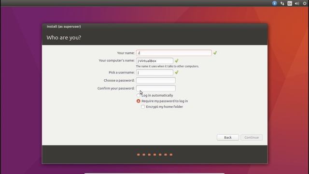This screenshot has width=309, height=174.
Task: Click the 'Your computer's name:' label
Action: click(117, 60)
